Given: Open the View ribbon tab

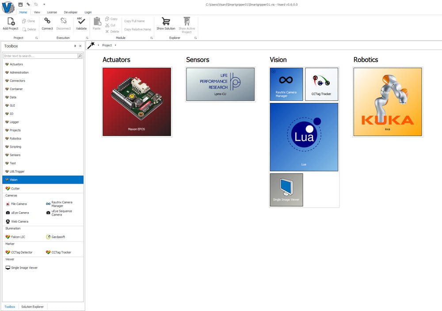Looking at the screenshot, I should click(37, 12).
